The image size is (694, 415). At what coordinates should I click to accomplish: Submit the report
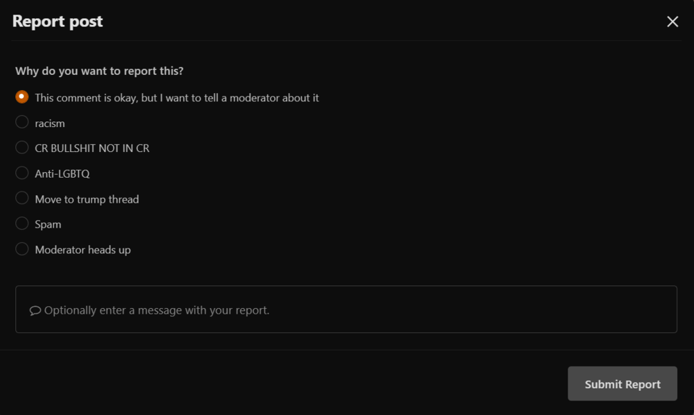click(622, 384)
